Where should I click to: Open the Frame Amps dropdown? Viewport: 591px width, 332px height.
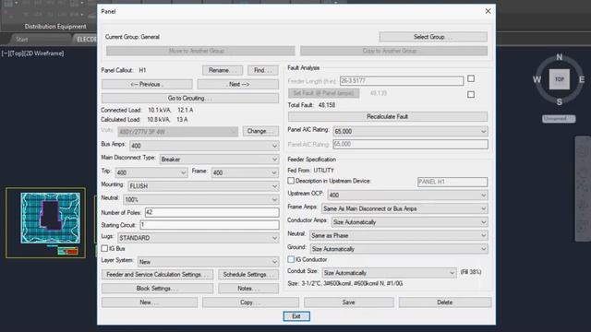(x=404, y=208)
